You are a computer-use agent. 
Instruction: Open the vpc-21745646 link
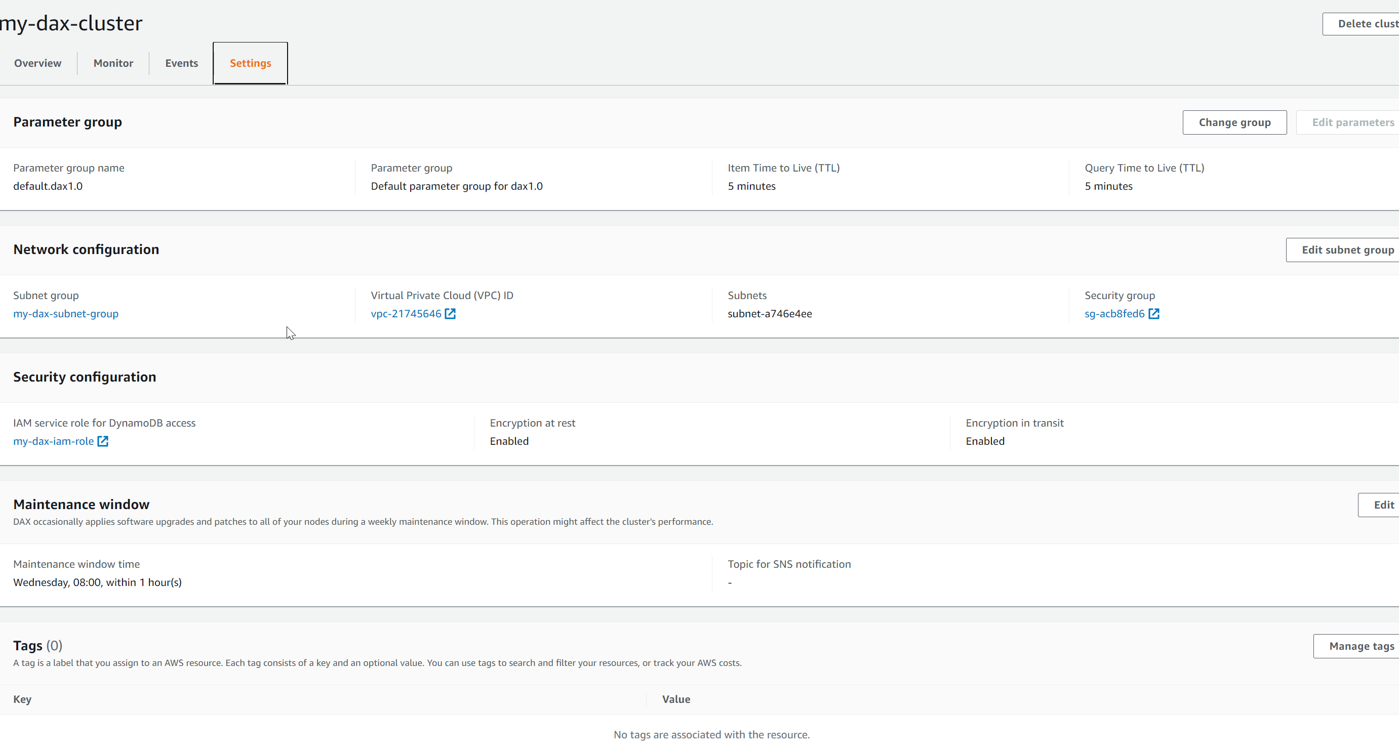tap(406, 314)
